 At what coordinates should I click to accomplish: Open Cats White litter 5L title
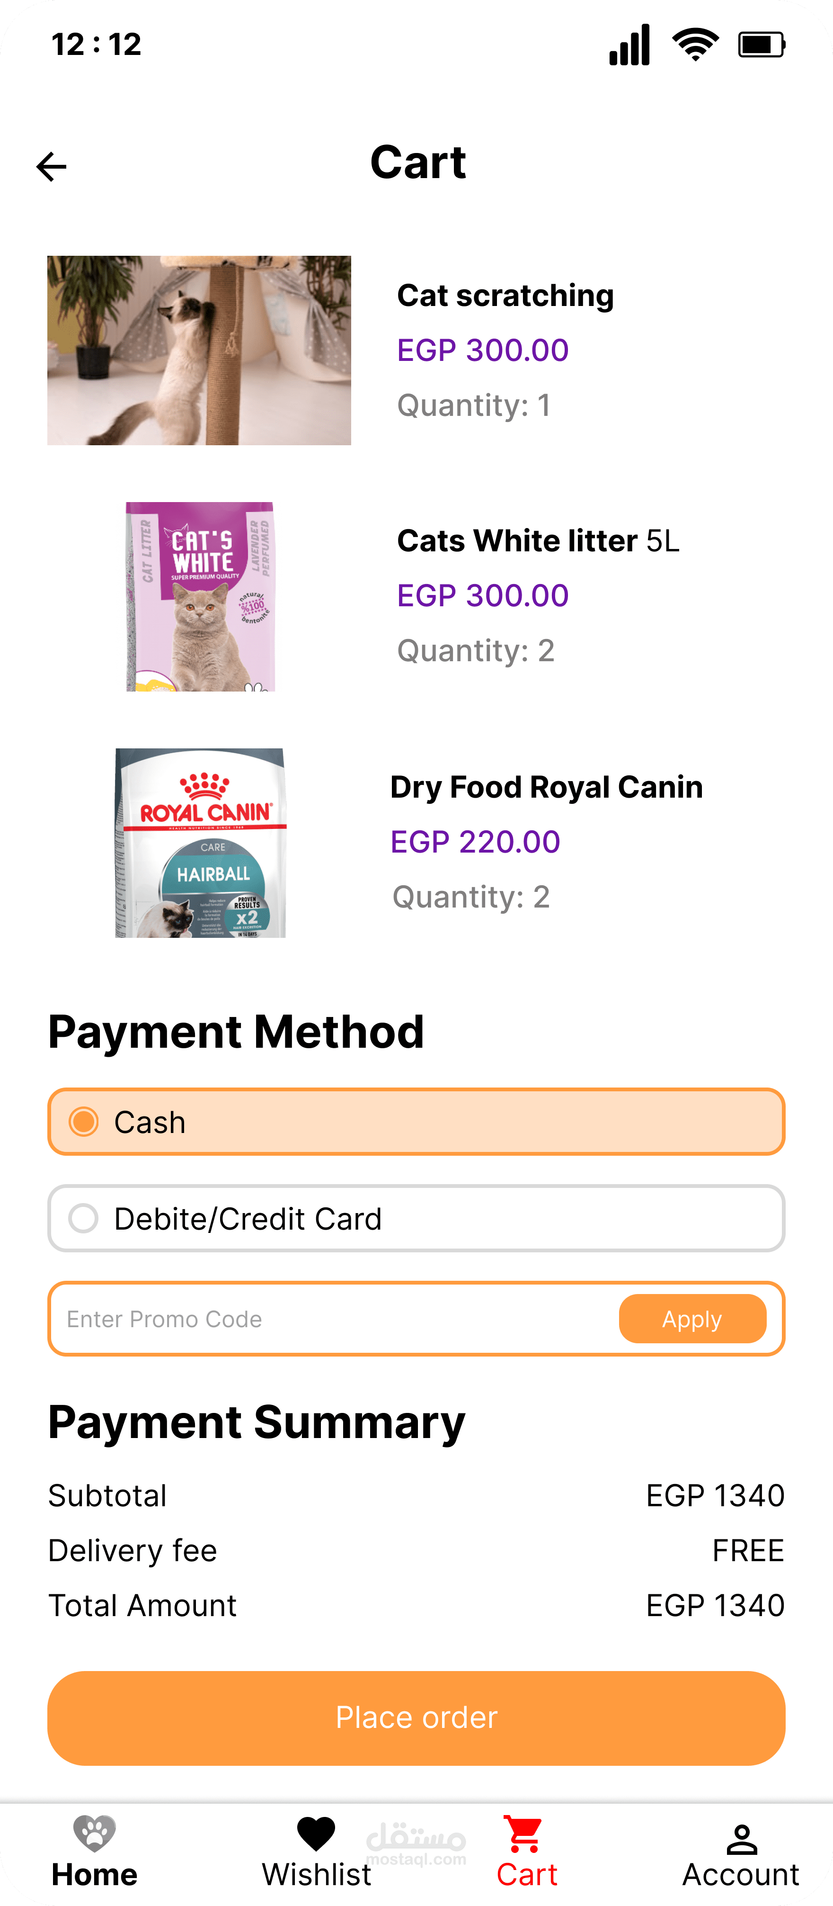coord(537,541)
